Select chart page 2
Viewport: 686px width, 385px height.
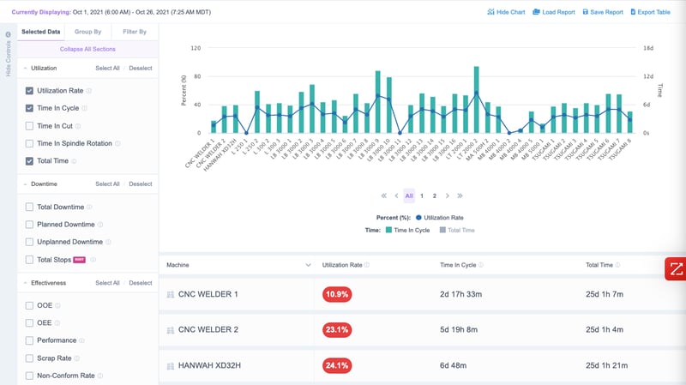(x=435, y=196)
